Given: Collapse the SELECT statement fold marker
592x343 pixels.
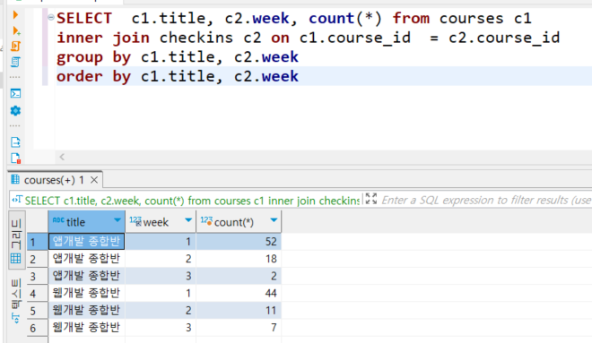Looking at the screenshot, I should [51, 17].
